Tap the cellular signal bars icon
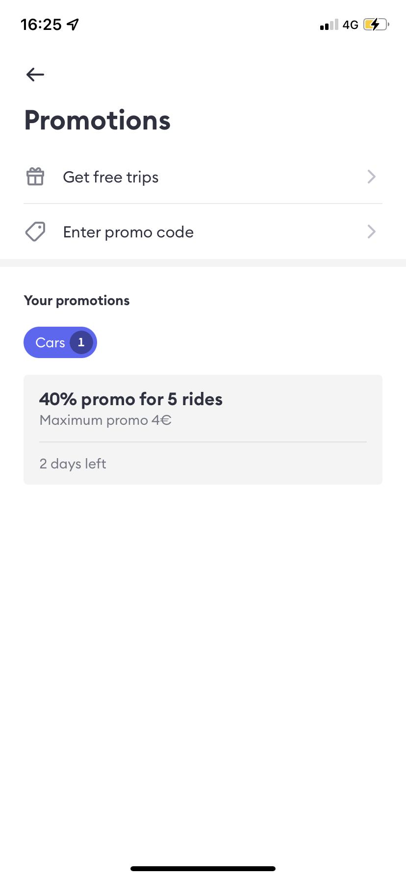The image size is (406, 879). click(x=329, y=25)
